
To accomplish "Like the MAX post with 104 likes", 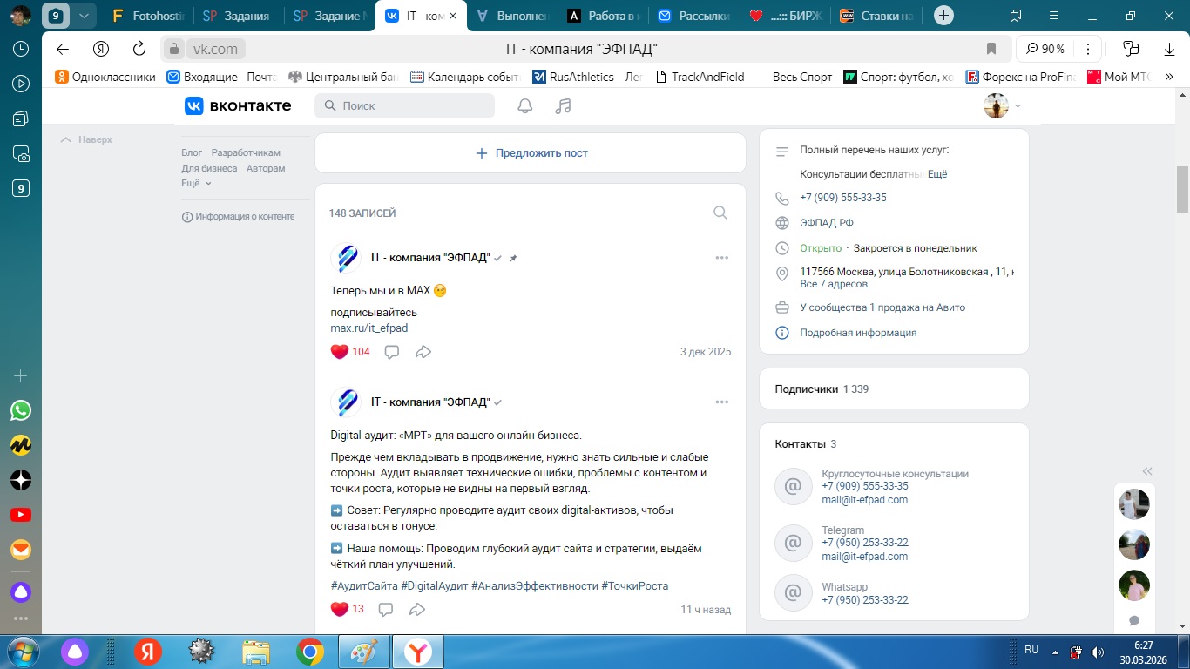I will coord(340,352).
